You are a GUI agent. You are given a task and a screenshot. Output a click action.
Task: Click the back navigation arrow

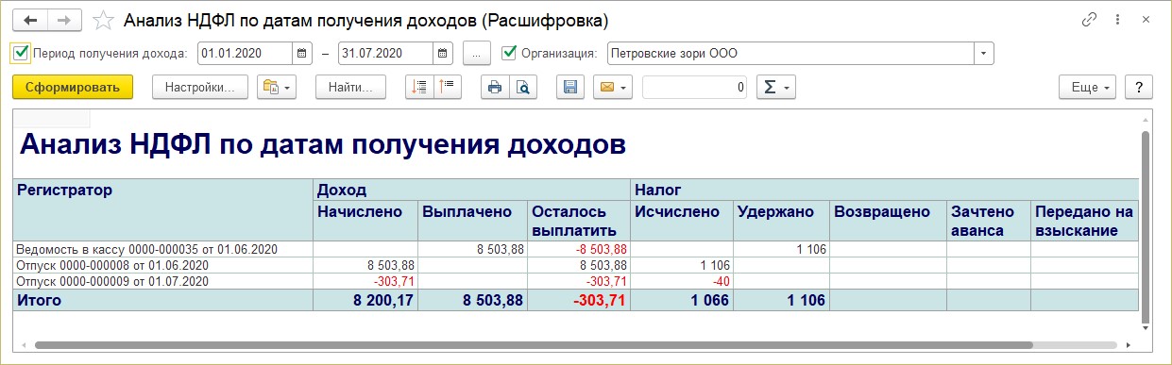(30, 19)
